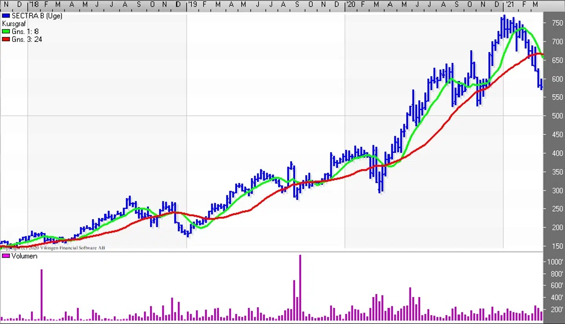Click the tallest volume bar in the chart
The image size is (565, 324).
(x=300, y=288)
